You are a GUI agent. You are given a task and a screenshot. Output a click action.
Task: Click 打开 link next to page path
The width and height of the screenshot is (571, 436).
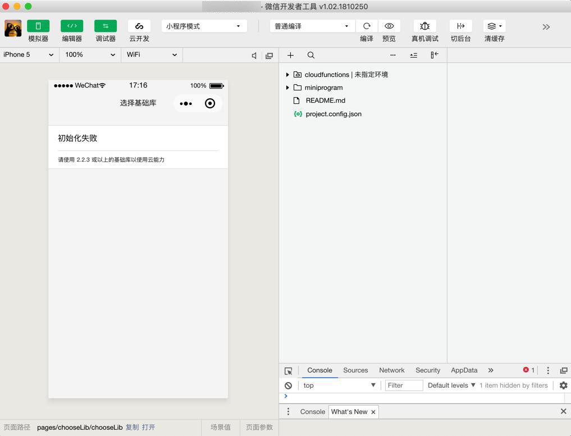click(149, 427)
